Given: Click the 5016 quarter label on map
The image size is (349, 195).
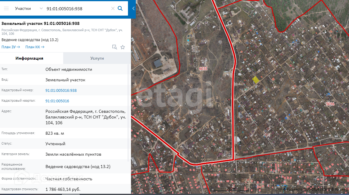Looking at the screenshot, I should click(330, 104).
